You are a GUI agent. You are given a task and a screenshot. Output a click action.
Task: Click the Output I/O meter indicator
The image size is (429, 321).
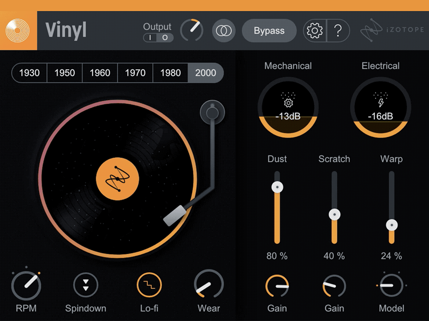158,37
